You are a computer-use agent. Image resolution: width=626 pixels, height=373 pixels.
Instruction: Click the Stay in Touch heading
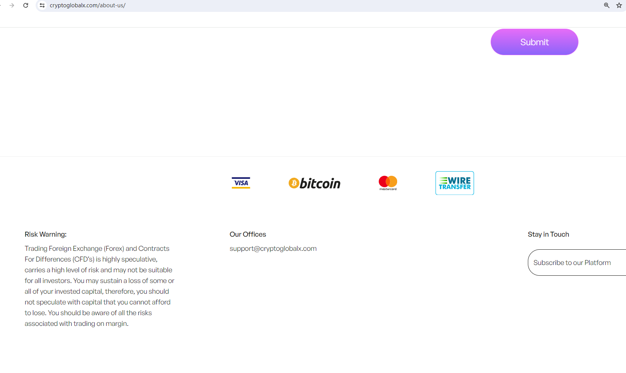tap(548, 234)
